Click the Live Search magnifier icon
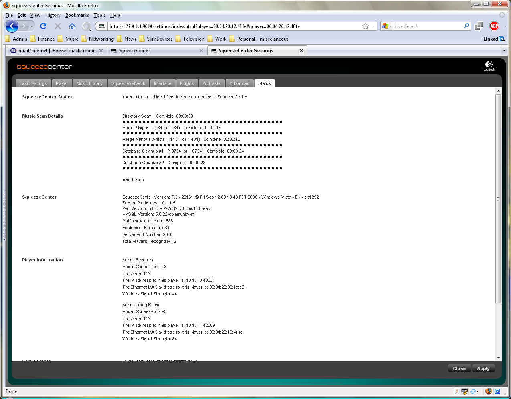Image resolution: width=511 pixels, height=399 pixels. 466,26
